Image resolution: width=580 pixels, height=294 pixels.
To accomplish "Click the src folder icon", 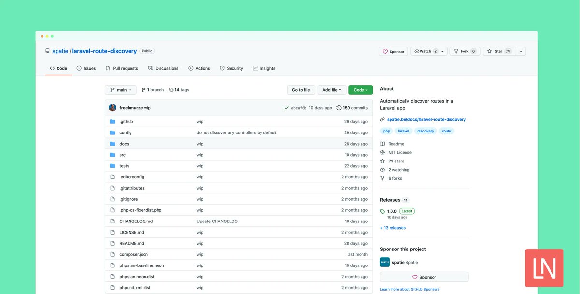I will click(113, 155).
